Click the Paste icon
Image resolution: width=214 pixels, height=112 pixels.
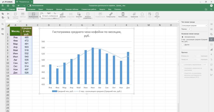pyautogui.click(x=3, y=18)
